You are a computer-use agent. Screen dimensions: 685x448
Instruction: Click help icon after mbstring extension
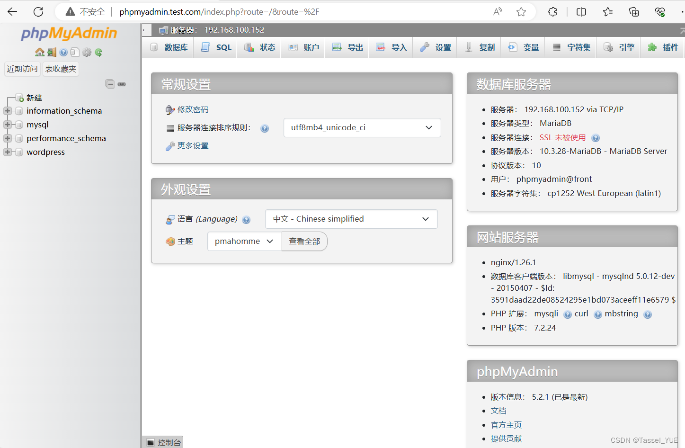point(648,314)
